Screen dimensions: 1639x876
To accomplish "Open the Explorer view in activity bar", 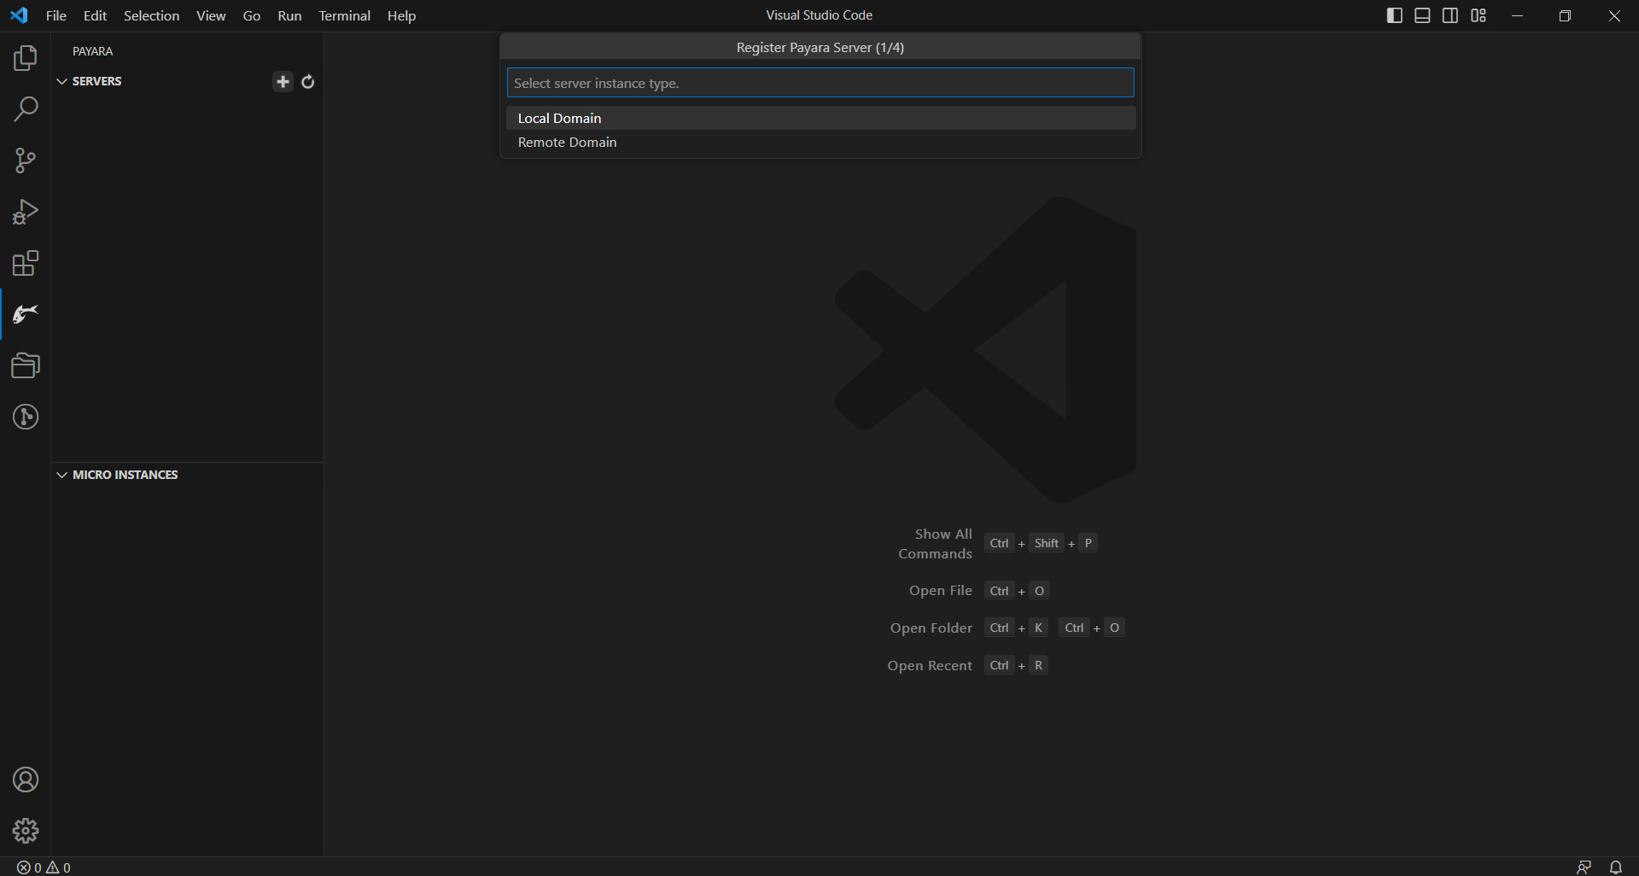I will pos(26,58).
